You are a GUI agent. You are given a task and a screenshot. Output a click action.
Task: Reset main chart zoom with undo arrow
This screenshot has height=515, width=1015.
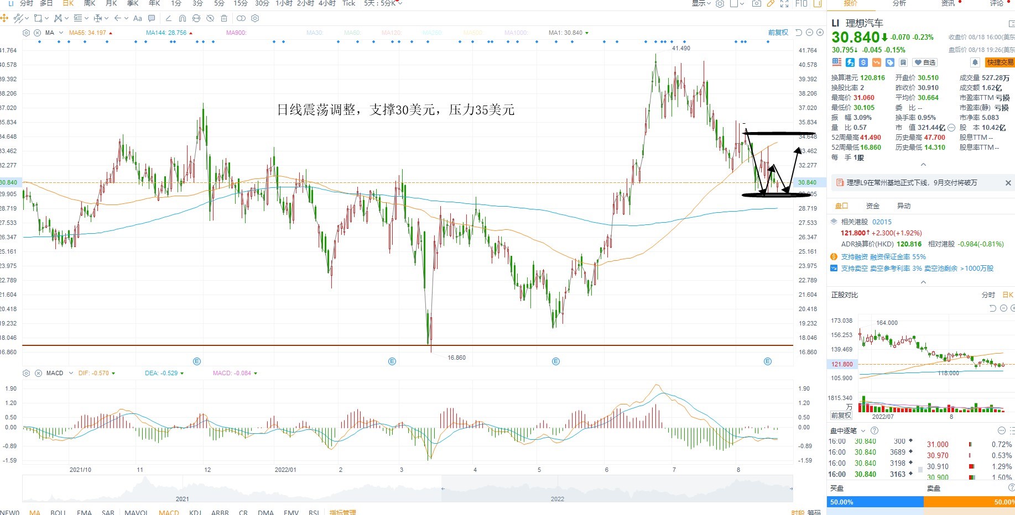tap(799, 33)
